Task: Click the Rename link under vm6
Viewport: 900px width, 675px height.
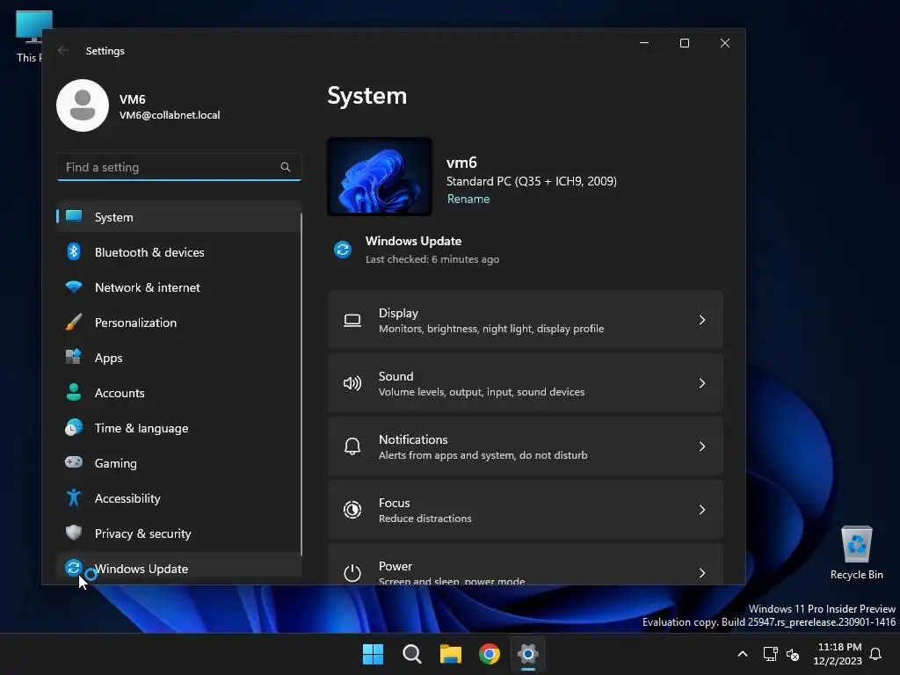Action: tap(468, 199)
